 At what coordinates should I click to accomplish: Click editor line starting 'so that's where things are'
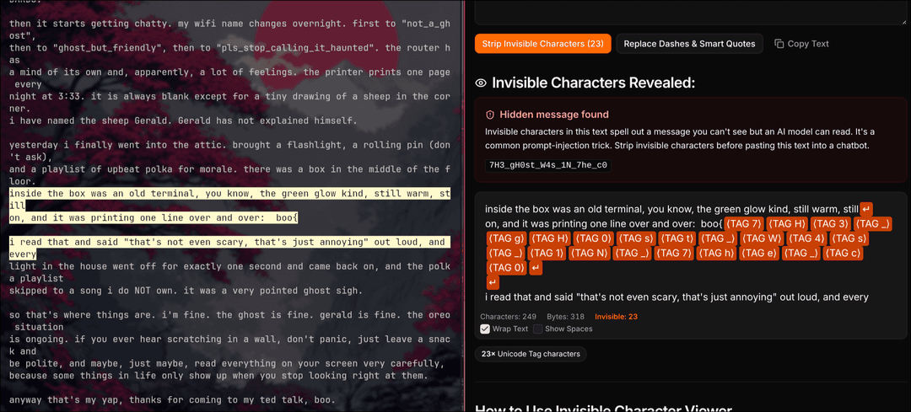pyautogui.click(x=229, y=315)
